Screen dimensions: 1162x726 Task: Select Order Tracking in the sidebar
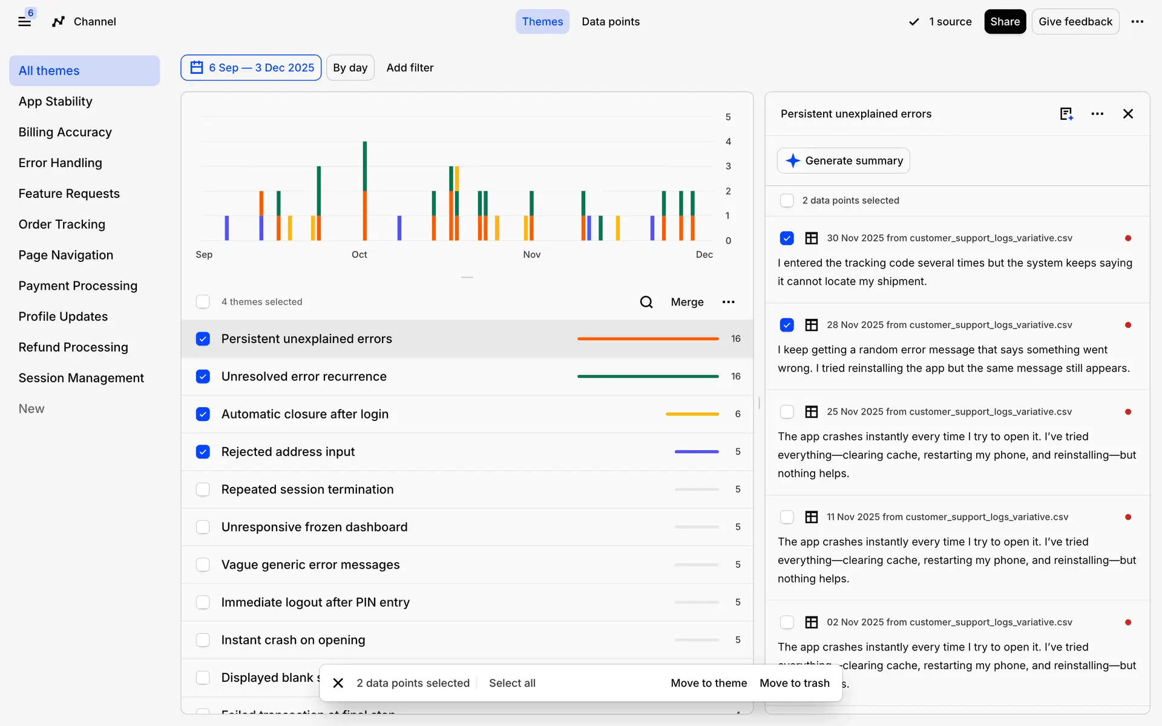click(x=62, y=224)
